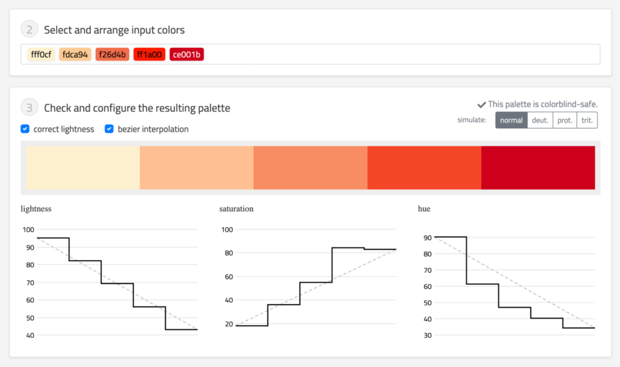The height and width of the screenshot is (367, 620).
Task: Click the ff1a00 color chip
Action: tap(149, 54)
